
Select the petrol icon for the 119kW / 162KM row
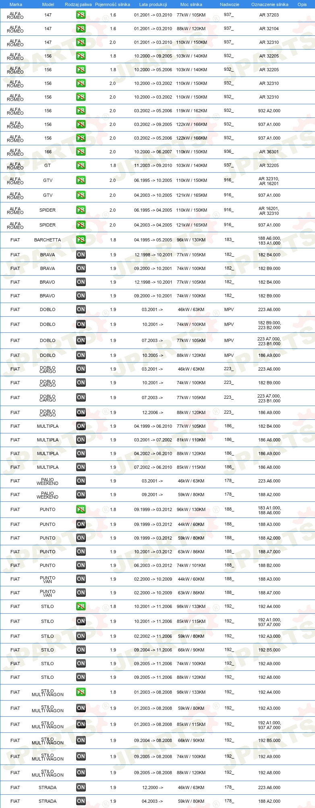81,111
